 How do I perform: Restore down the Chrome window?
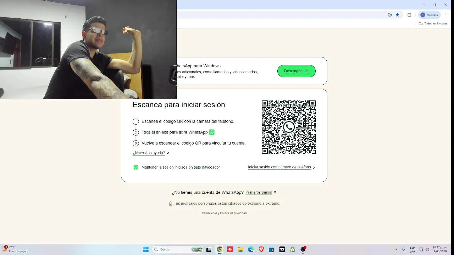435,5
